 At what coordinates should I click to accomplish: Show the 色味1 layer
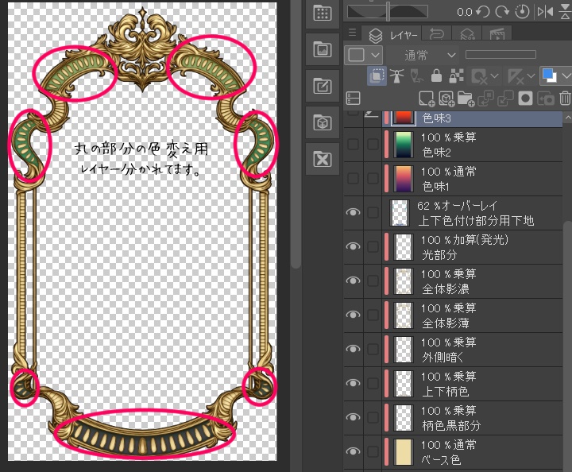click(x=353, y=178)
